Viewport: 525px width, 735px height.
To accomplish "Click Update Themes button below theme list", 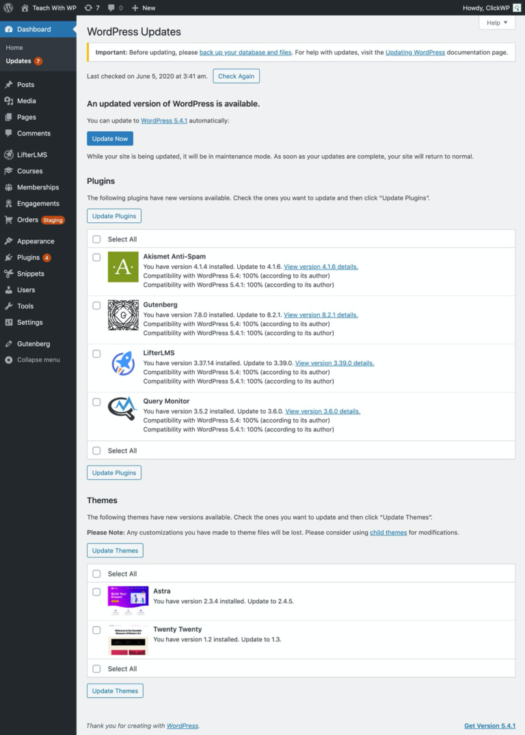I will coord(115,691).
